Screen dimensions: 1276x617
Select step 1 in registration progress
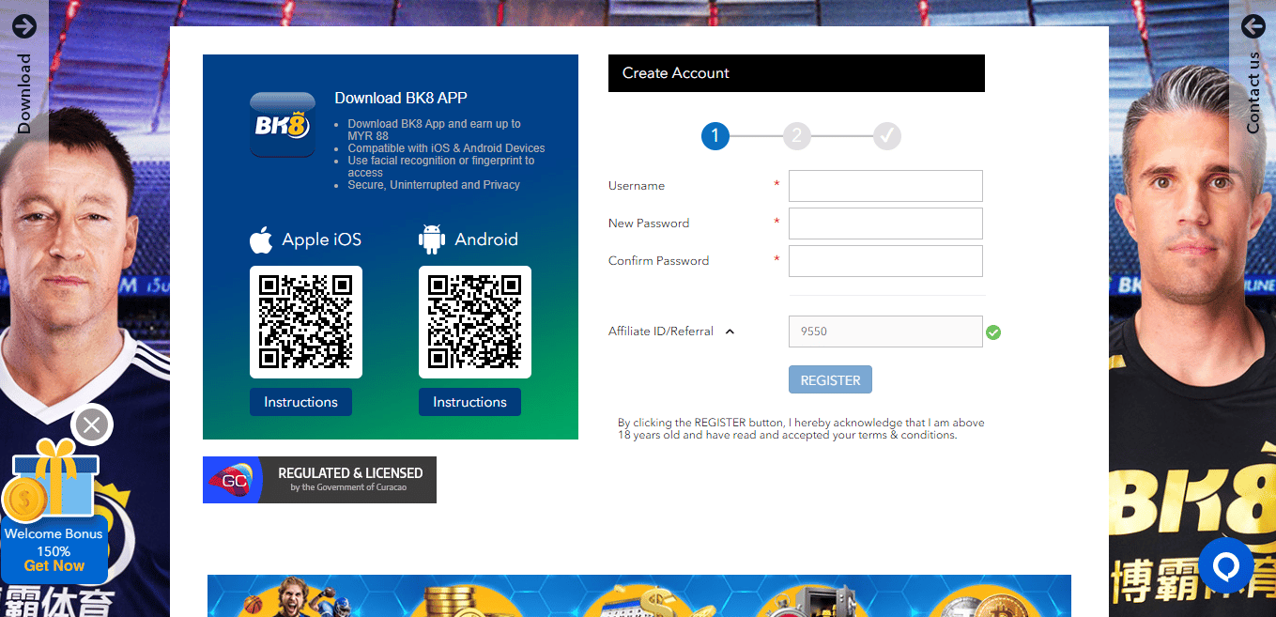(x=715, y=136)
